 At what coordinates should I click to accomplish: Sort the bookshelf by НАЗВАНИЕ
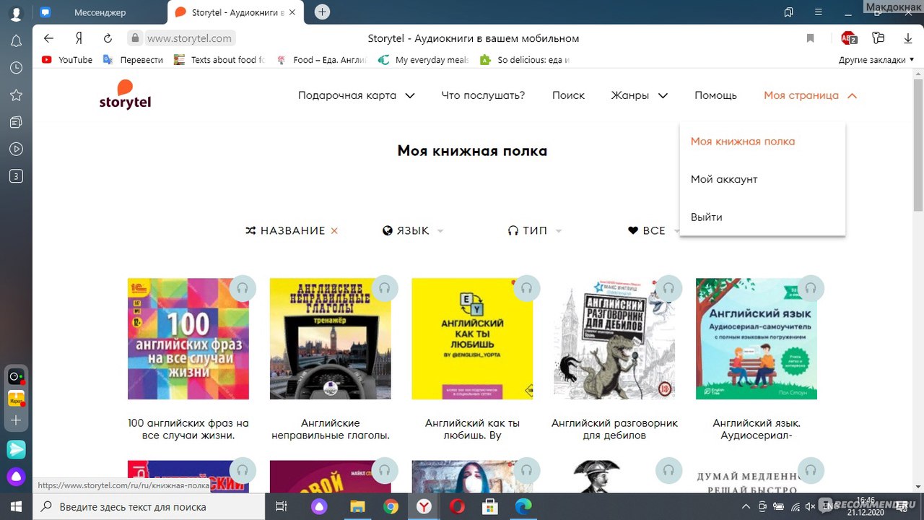pyautogui.click(x=285, y=231)
